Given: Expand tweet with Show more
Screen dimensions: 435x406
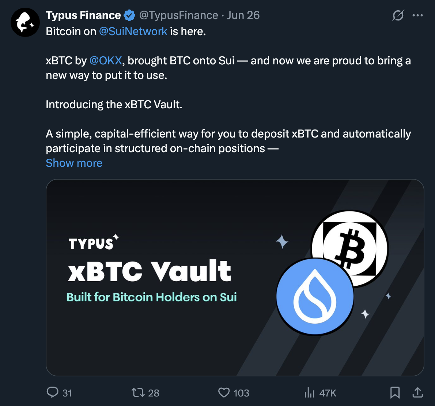Looking at the screenshot, I should 74,163.
